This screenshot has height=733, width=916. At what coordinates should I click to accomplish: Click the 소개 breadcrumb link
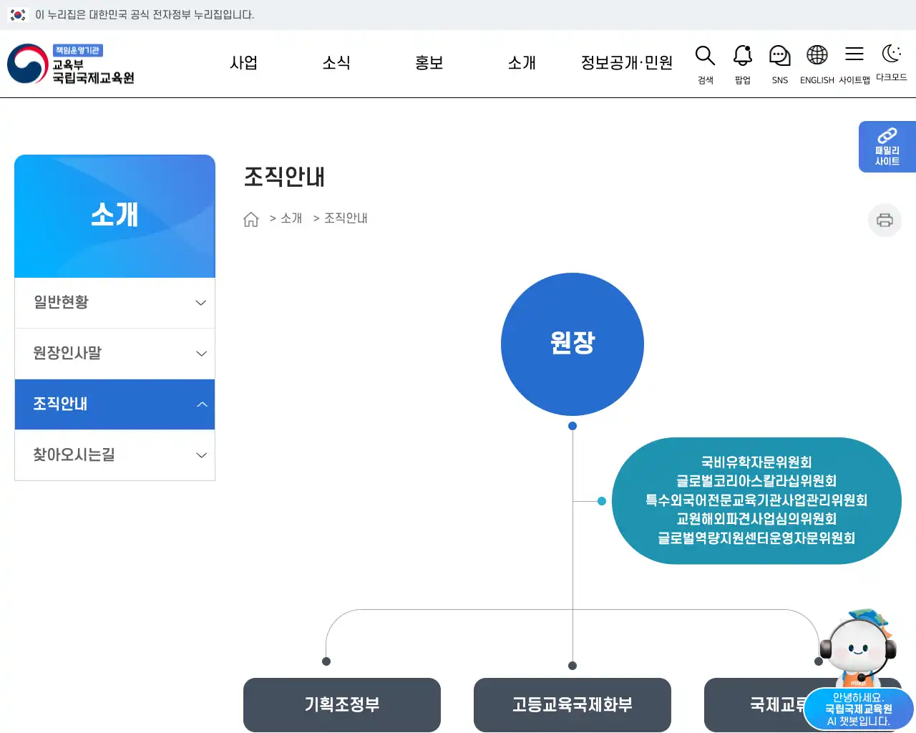click(291, 218)
